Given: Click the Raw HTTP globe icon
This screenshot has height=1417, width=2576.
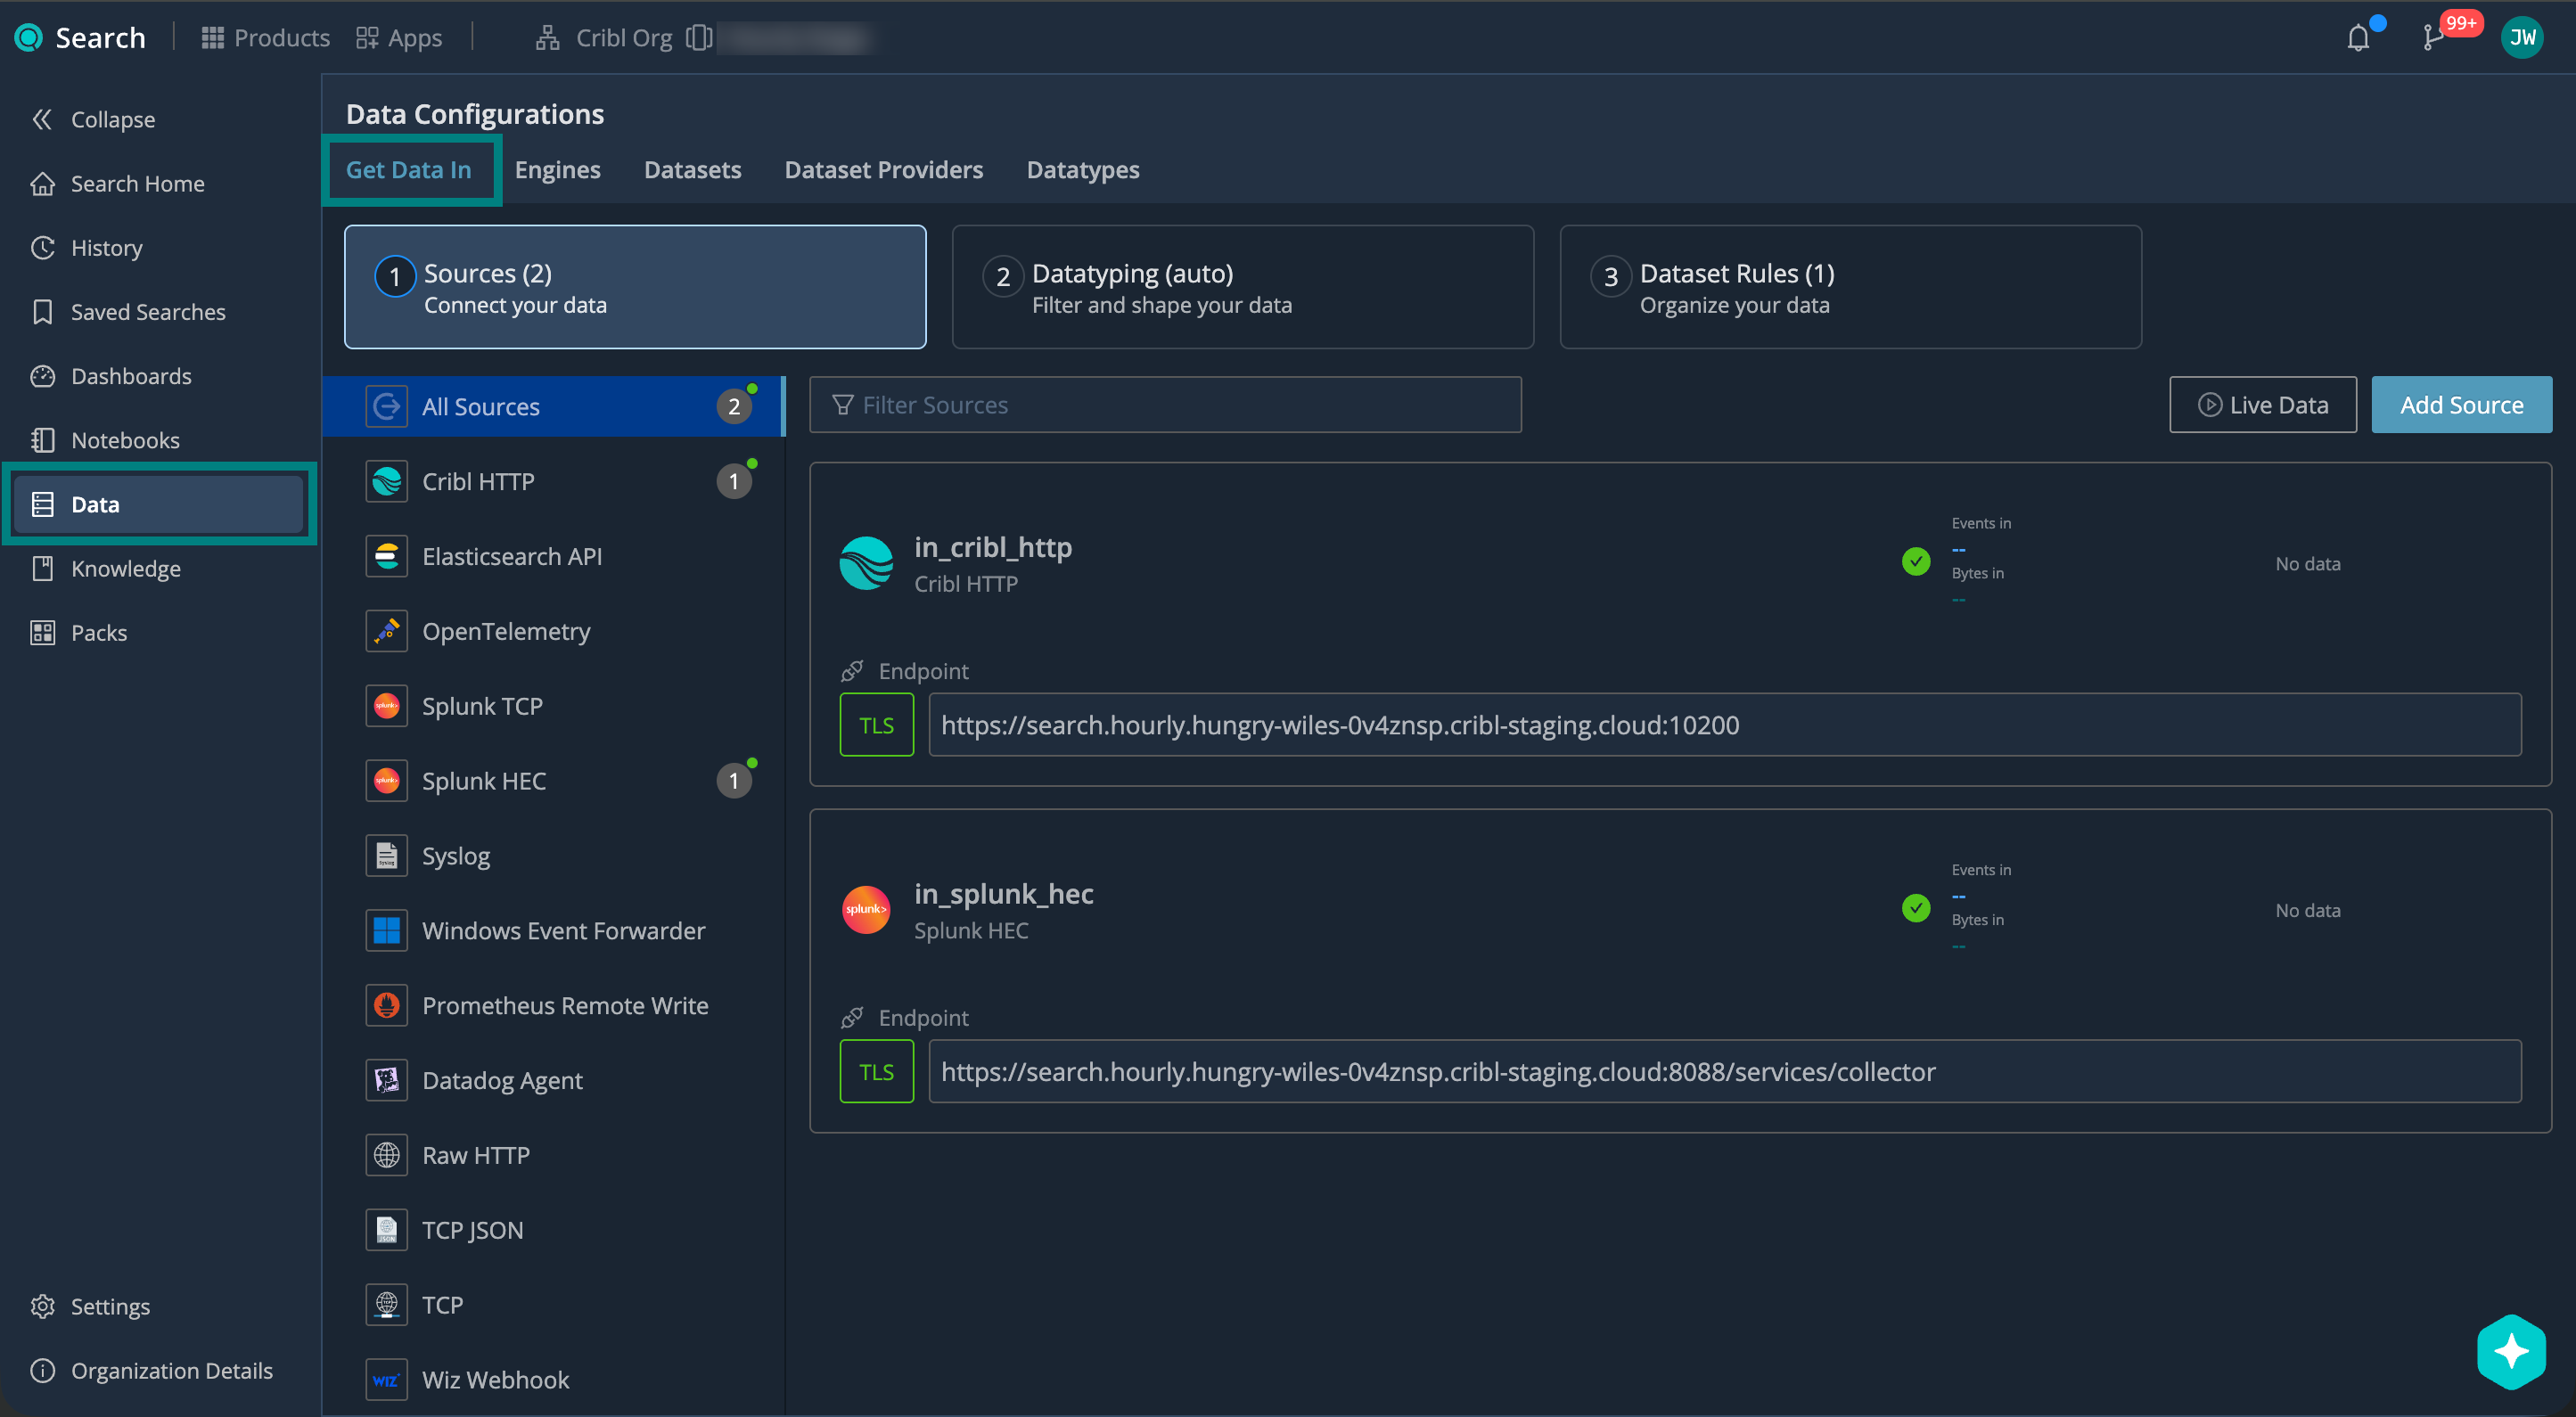Looking at the screenshot, I should coord(386,1155).
